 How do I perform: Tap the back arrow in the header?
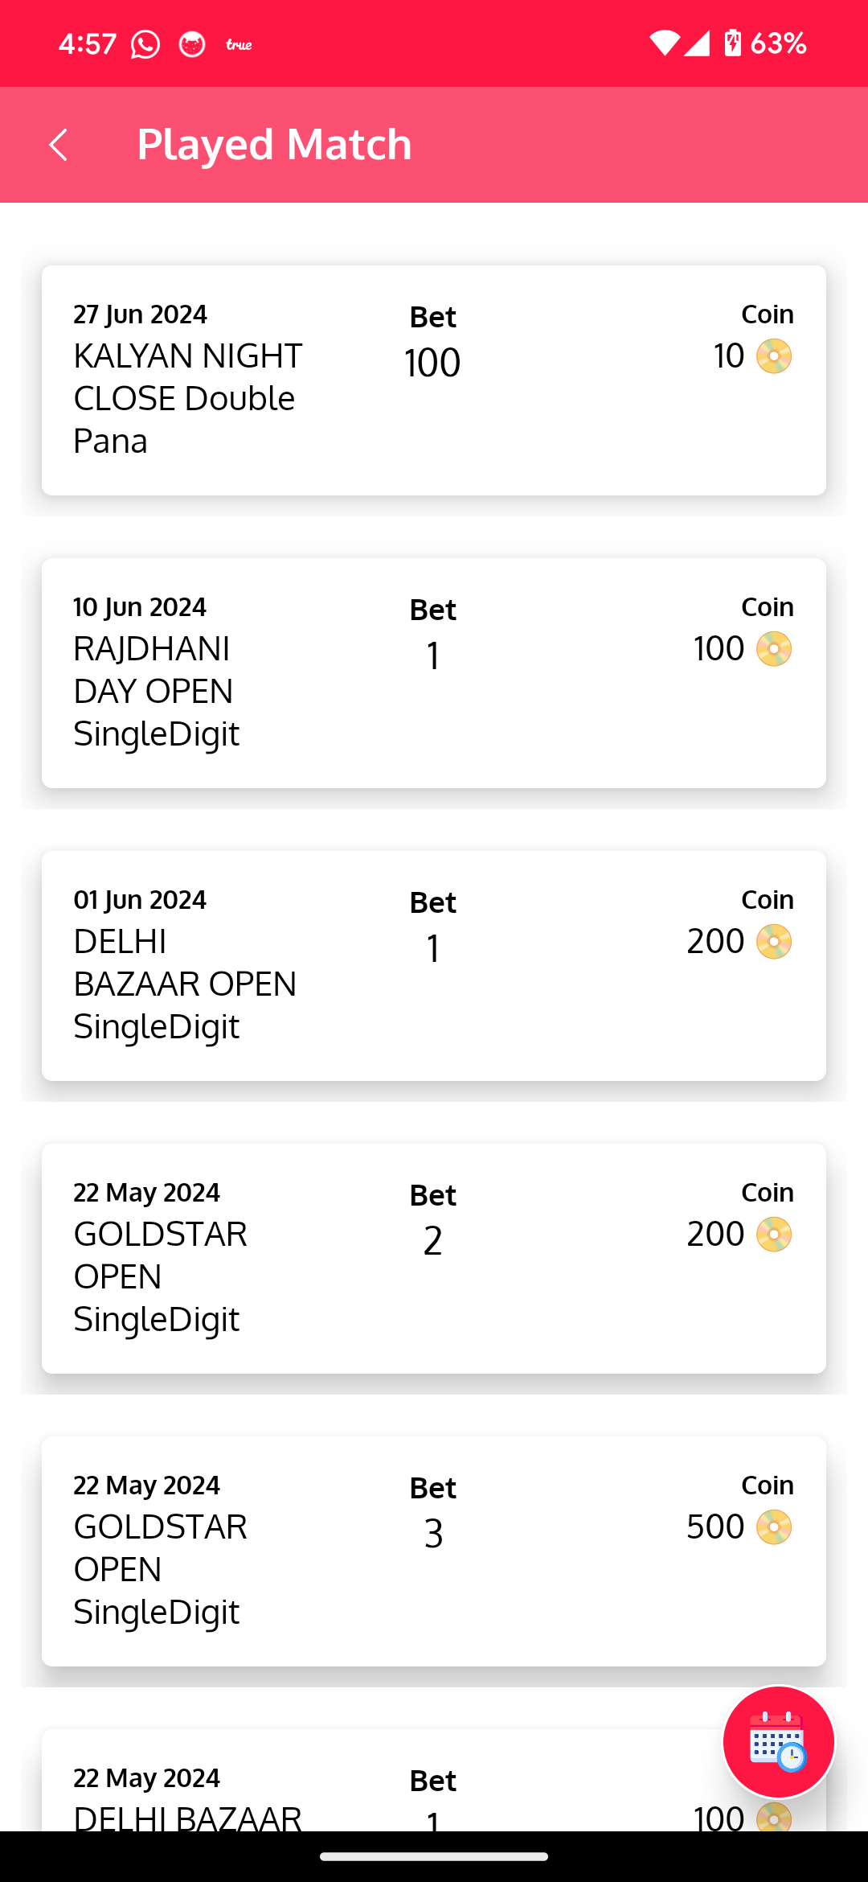[59, 145]
